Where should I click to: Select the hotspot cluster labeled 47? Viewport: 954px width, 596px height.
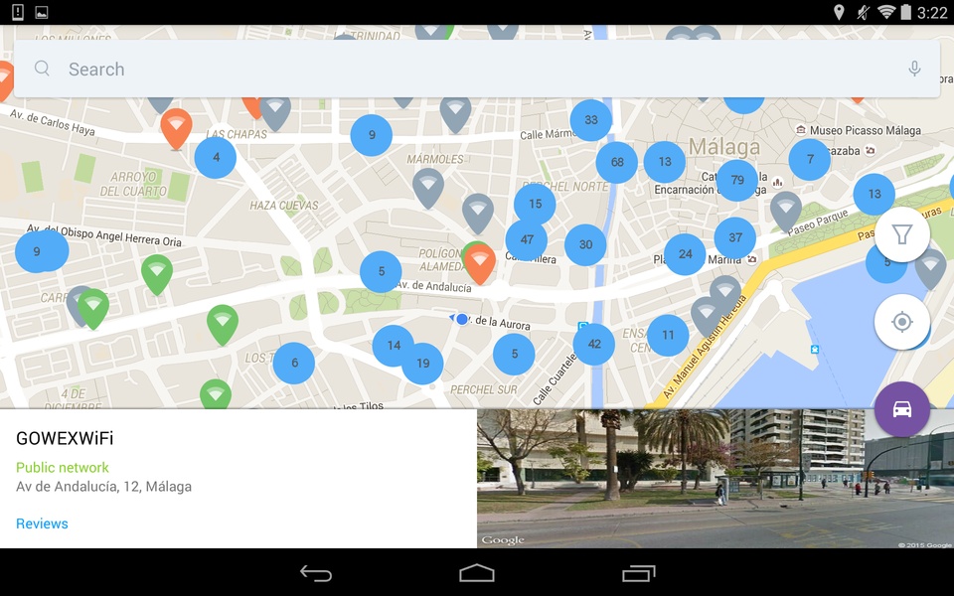point(527,239)
